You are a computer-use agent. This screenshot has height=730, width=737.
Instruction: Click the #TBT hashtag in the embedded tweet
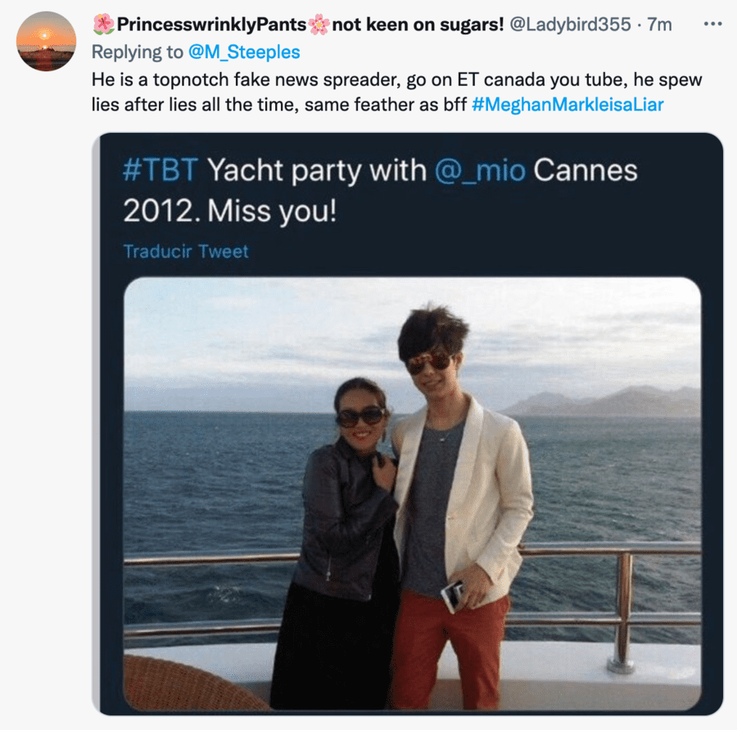161,171
